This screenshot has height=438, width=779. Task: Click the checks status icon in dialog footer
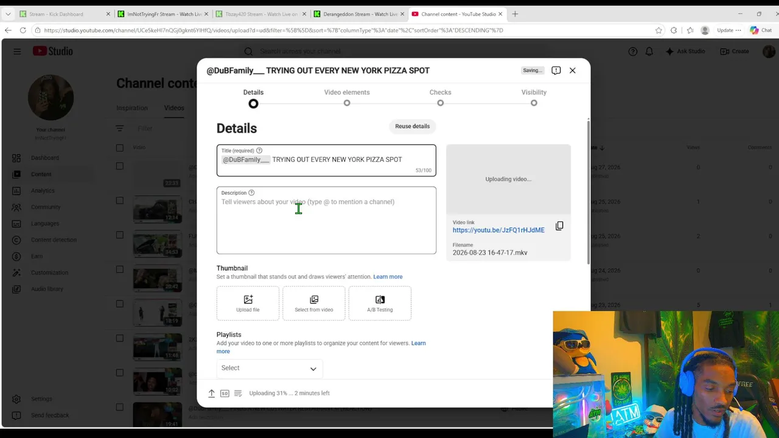tap(238, 394)
